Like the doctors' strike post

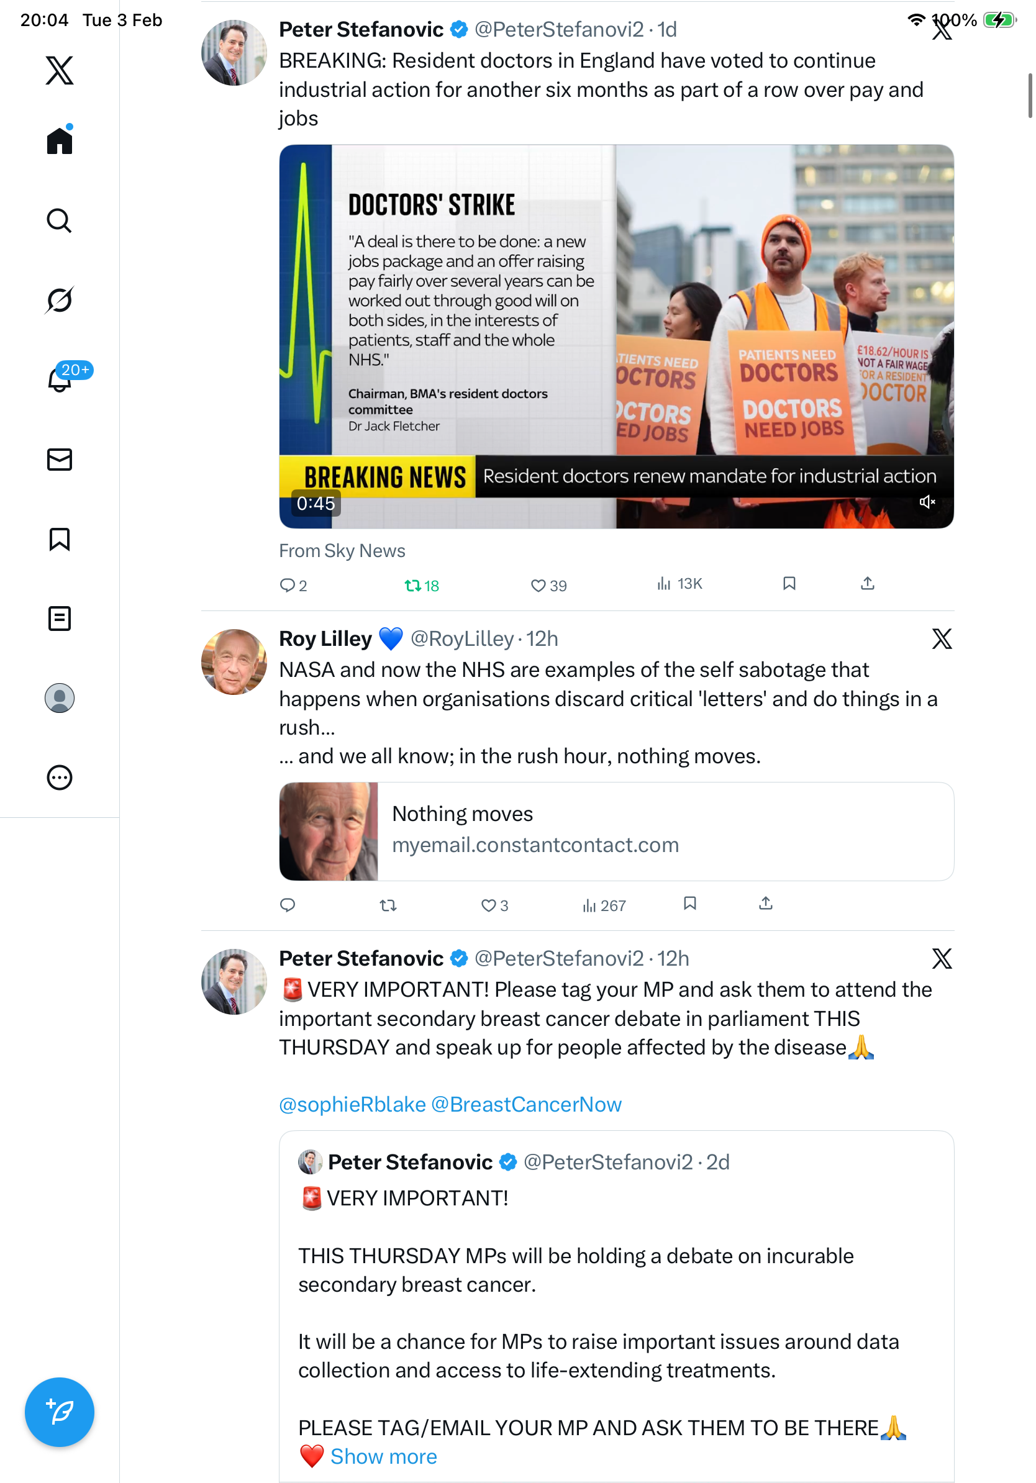(548, 585)
